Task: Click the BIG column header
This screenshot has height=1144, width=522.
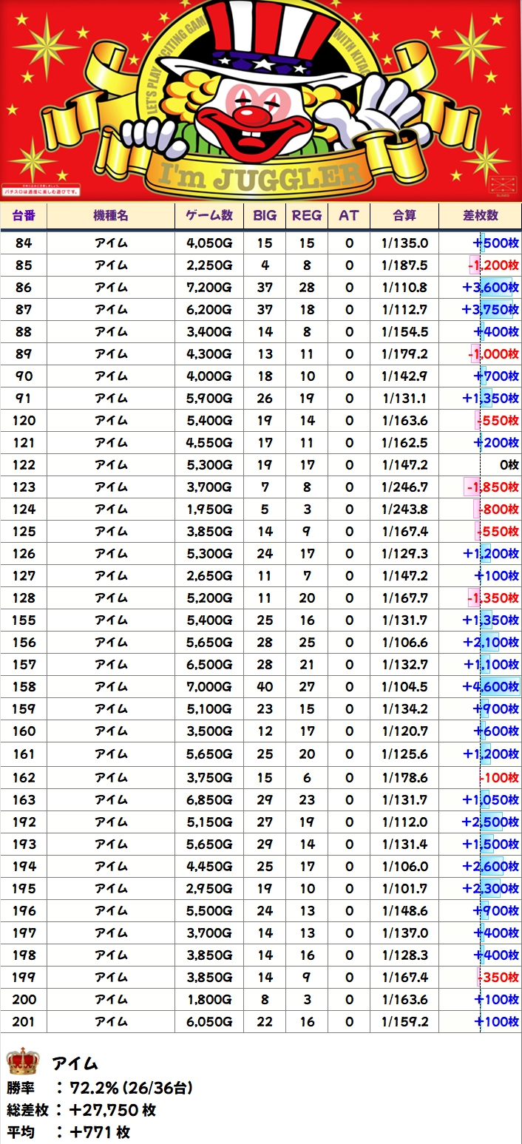Action: [x=265, y=216]
